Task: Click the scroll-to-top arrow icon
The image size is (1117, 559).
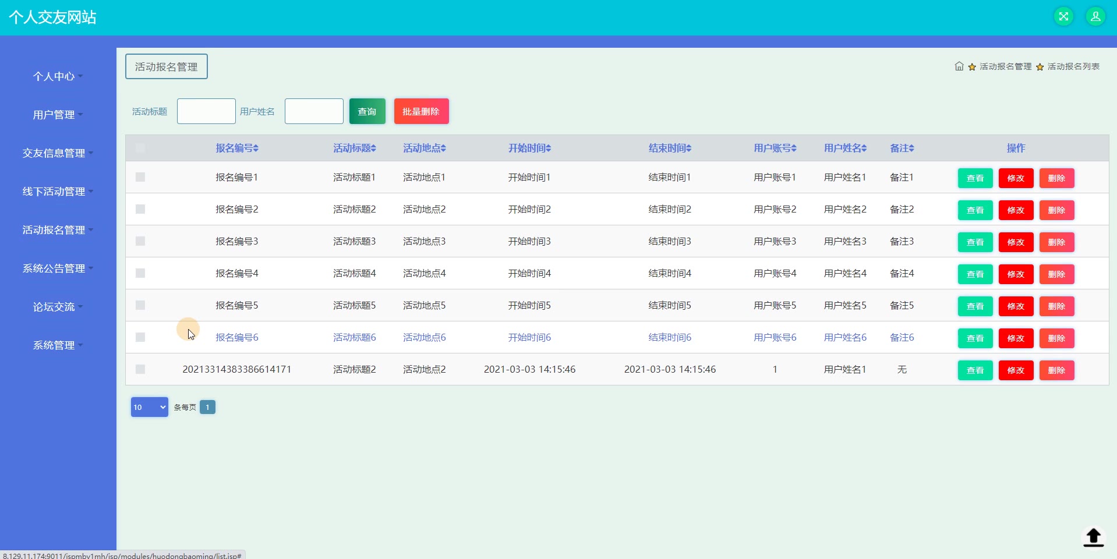Action: click(x=1093, y=536)
